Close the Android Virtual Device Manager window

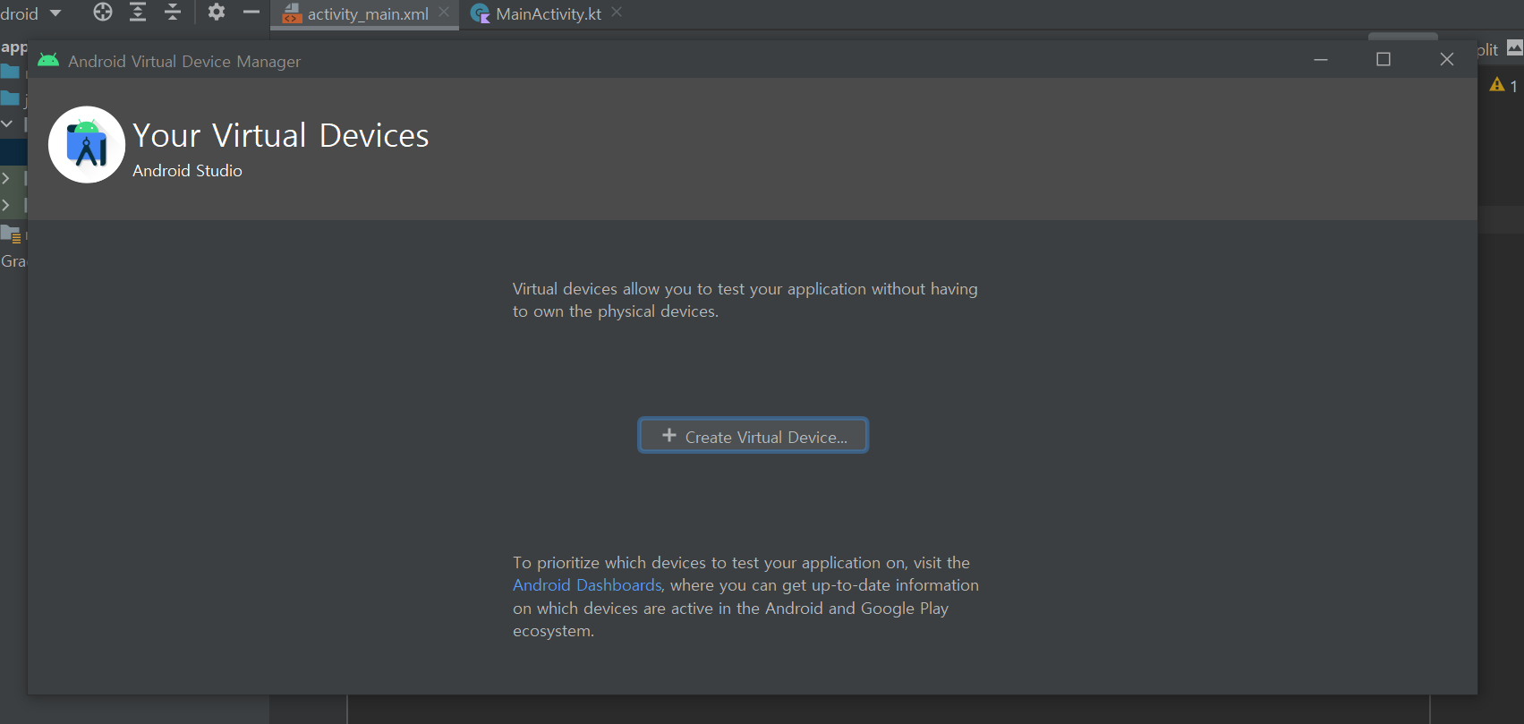pos(1447,60)
